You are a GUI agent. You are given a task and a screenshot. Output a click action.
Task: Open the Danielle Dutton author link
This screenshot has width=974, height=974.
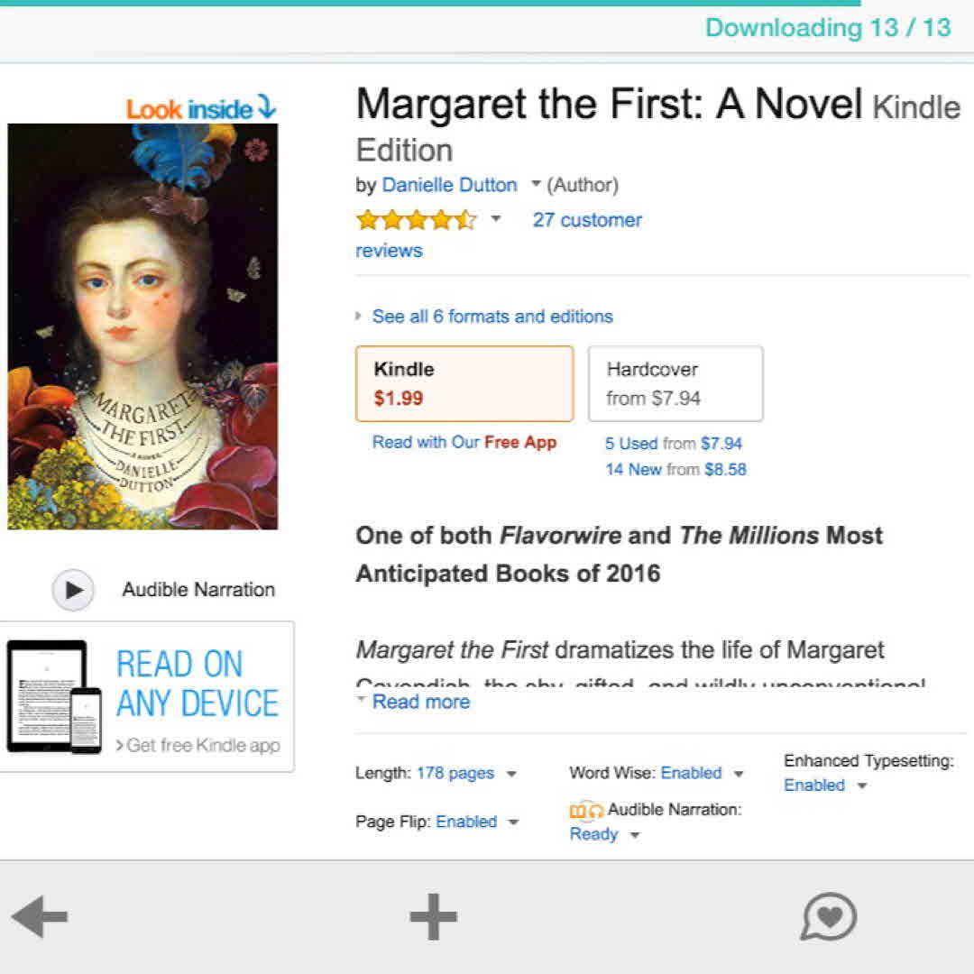pos(449,185)
